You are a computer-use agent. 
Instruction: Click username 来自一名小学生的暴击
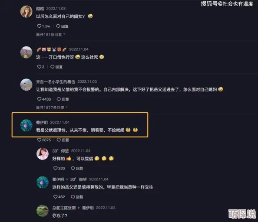[x=56, y=82]
